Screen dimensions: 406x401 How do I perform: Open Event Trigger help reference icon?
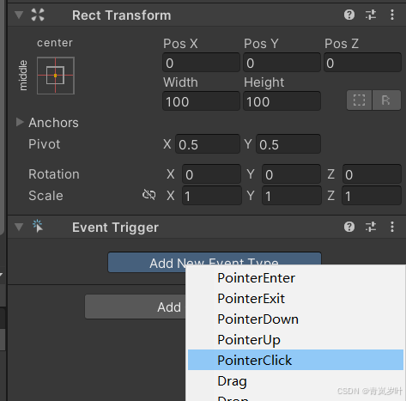pos(349,227)
